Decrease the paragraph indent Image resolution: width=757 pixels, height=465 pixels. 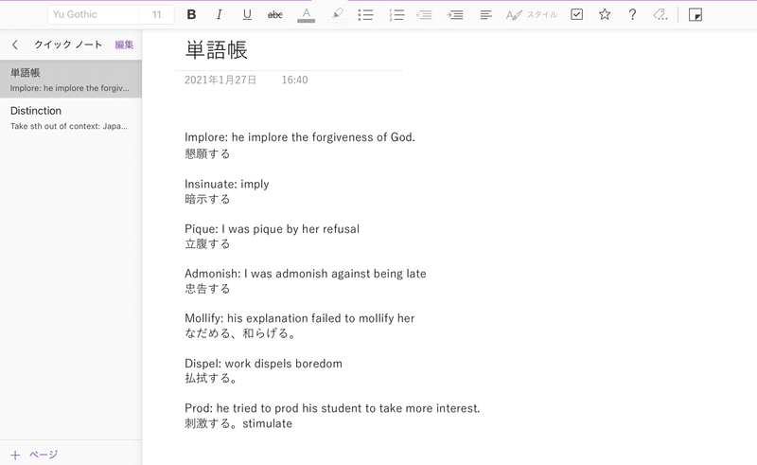424,15
